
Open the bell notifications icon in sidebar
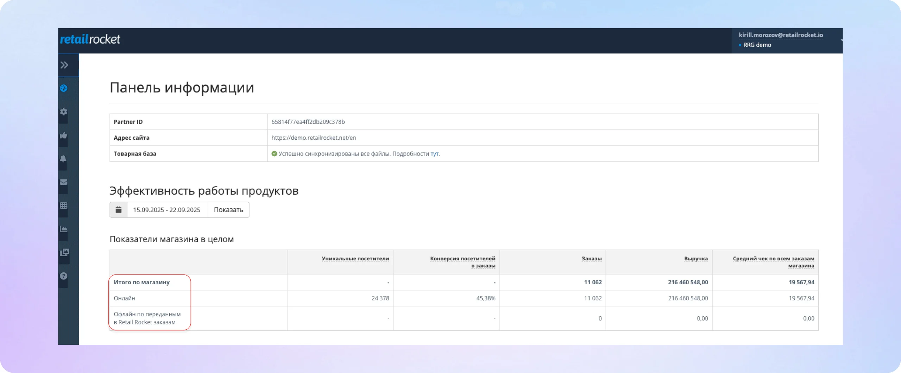[63, 159]
